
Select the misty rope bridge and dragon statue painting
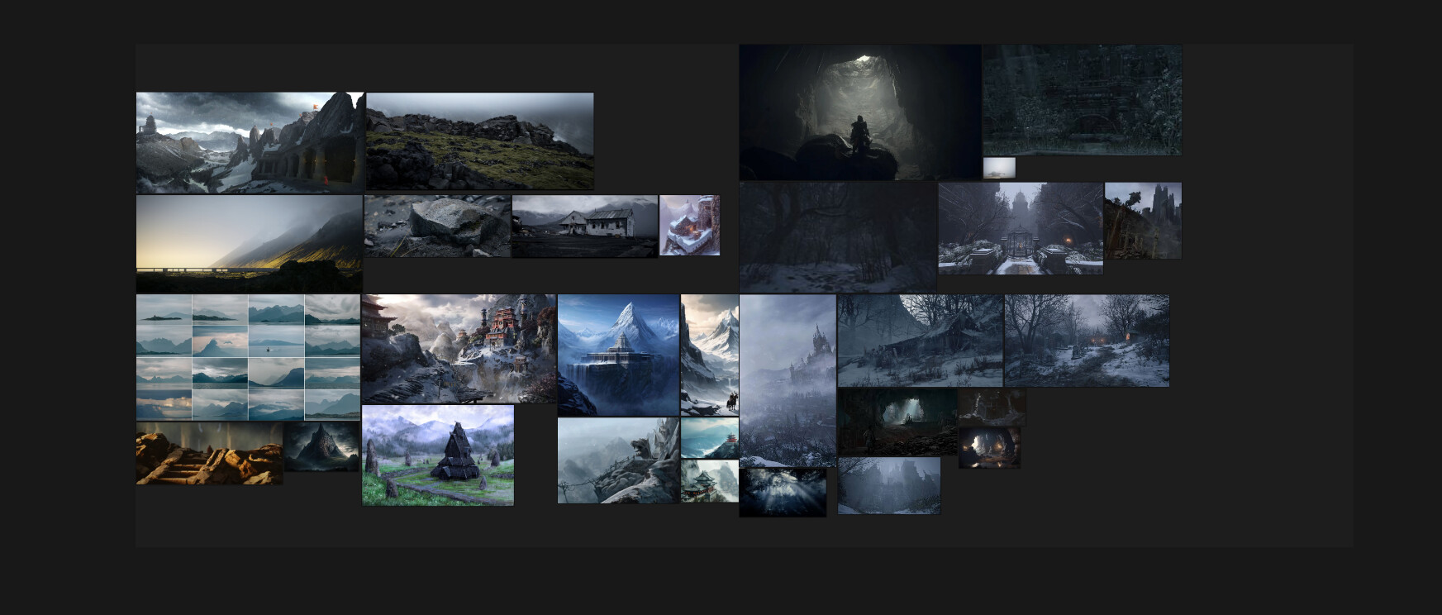pyautogui.click(x=618, y=460)
